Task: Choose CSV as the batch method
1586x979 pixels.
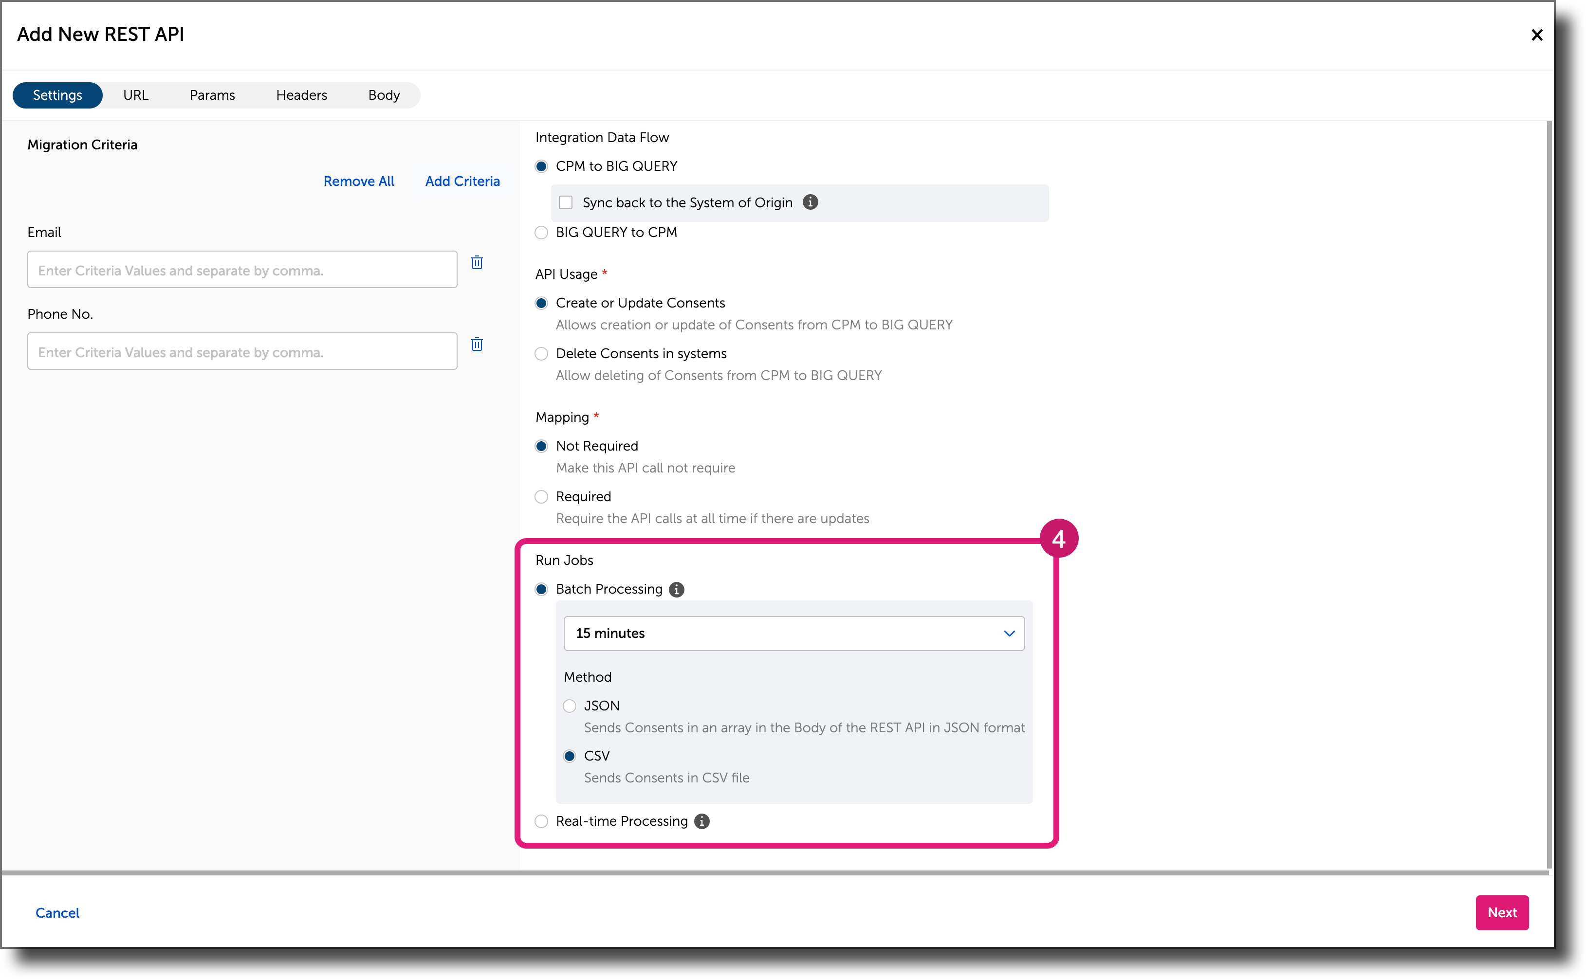Action: [569, 756]
